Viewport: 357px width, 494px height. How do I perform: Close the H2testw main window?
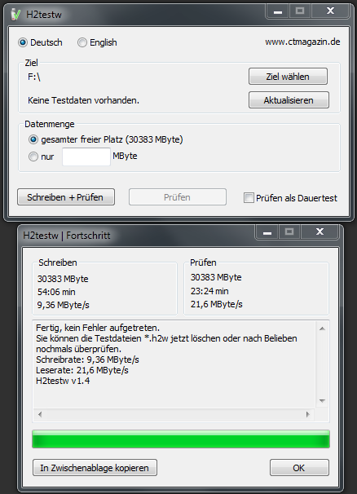330,11
